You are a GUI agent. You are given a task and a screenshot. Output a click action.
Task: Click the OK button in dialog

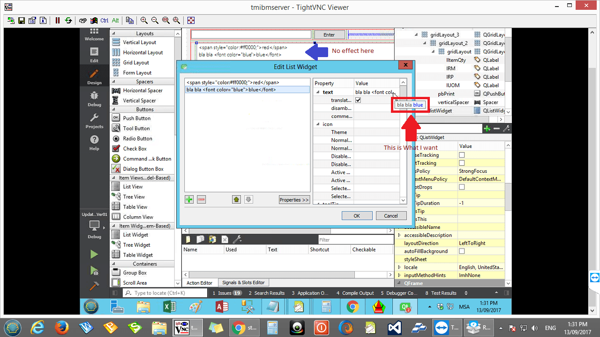click(357, 216)
